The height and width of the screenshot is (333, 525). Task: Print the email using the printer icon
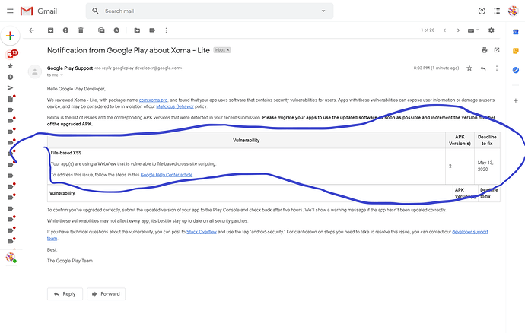click(x=484, y=49)
